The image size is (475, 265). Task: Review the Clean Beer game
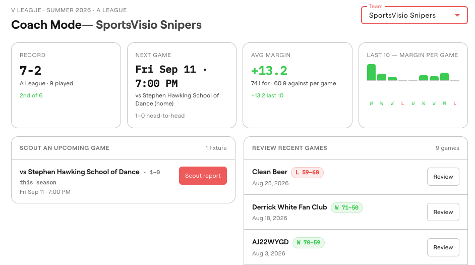[x=443, y=177]
